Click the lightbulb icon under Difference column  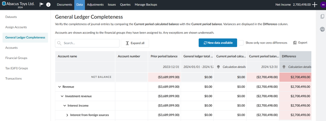(x=284, y=67)
